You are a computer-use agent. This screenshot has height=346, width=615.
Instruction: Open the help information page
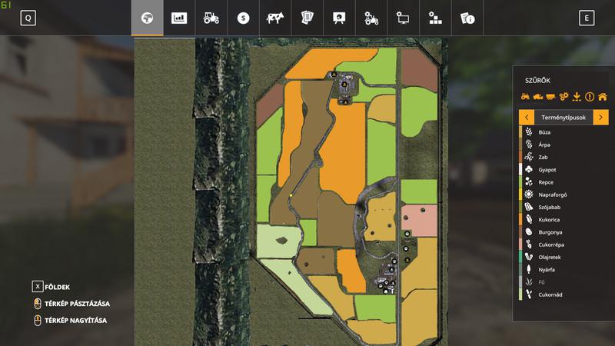point(466,18)
